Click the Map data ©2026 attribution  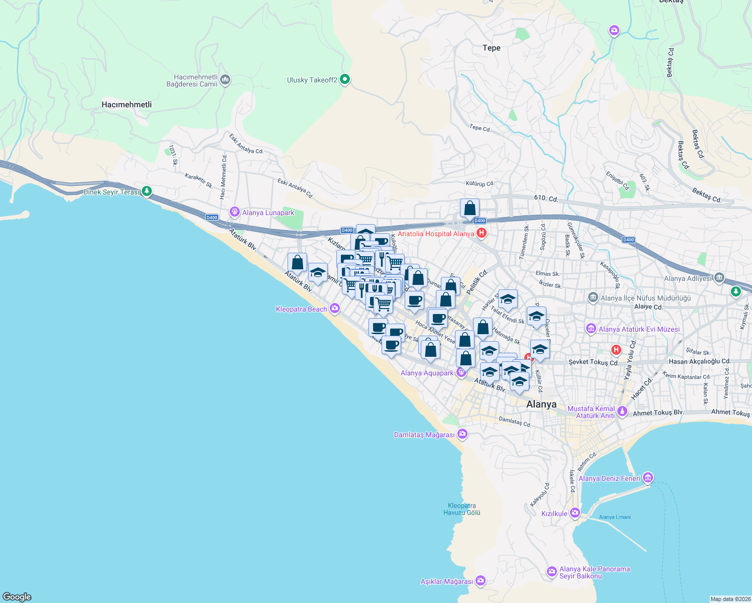point(730,599)
